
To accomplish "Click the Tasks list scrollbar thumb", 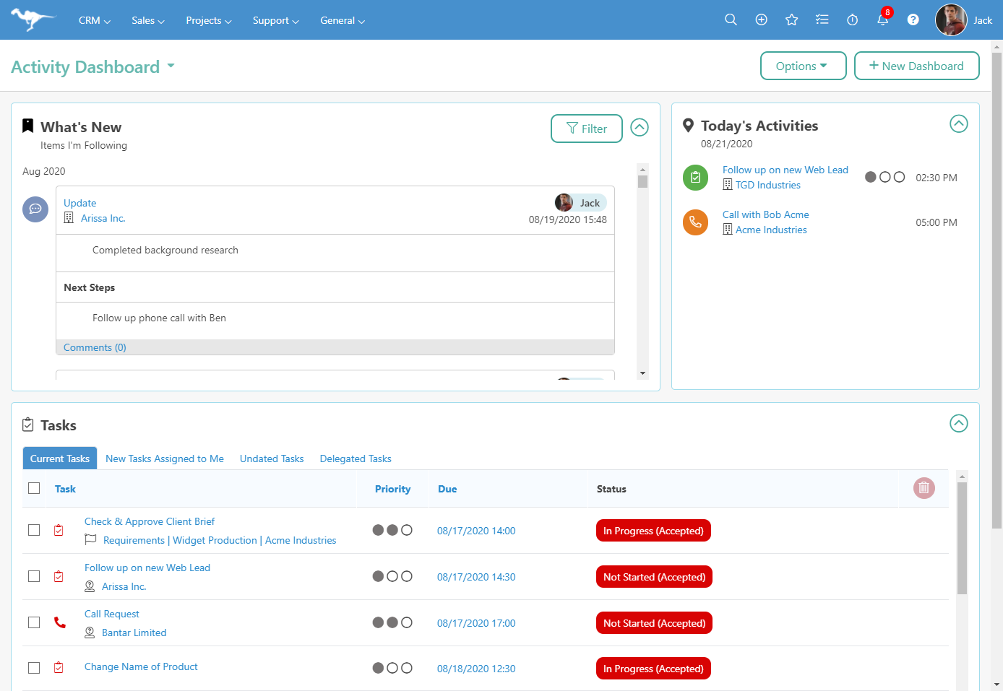I will 962,538.
